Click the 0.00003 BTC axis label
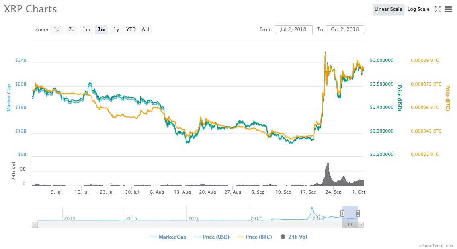 pyautogui.click(x=425, y=154)
